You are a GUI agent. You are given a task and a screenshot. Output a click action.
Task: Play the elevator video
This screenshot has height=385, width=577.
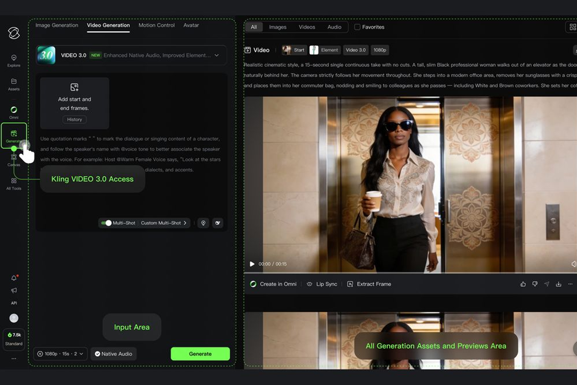pyautogui.click(x=252, y=264)
